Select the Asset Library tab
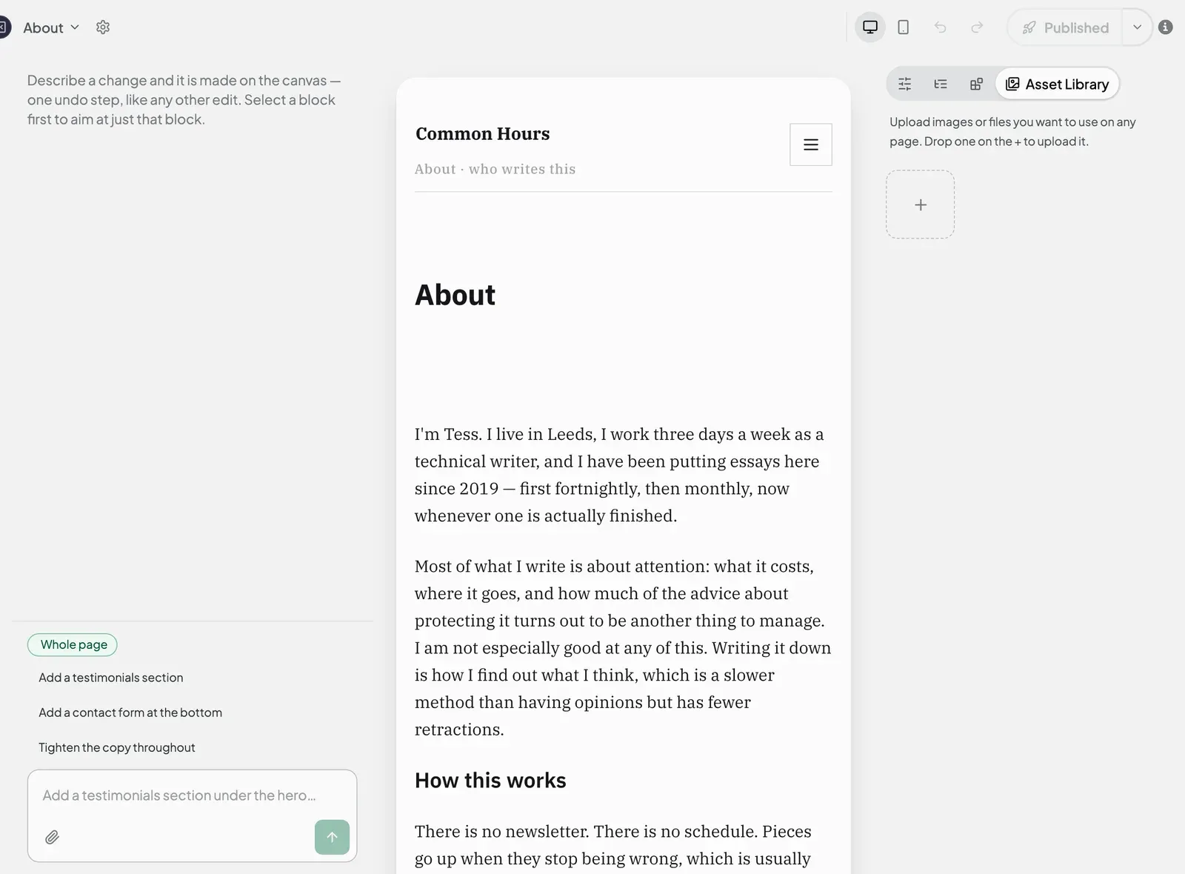The width and height of the screenshot is (1185, 874). coord(1057,84)
